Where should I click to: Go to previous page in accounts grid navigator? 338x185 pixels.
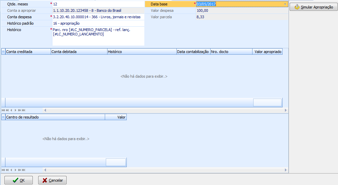[7, 110]
